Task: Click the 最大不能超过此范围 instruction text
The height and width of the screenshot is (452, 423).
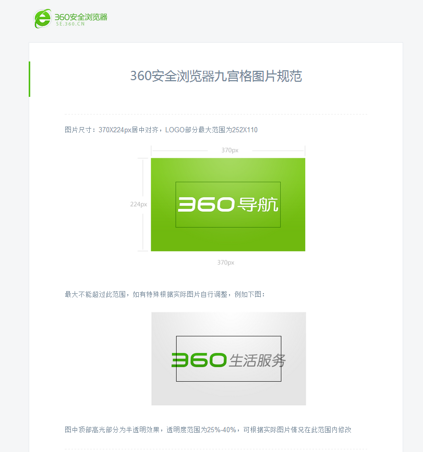Action: click(x=95, y=294)
